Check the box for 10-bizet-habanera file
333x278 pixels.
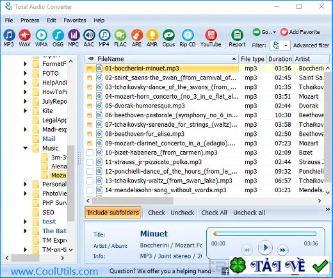90,152
